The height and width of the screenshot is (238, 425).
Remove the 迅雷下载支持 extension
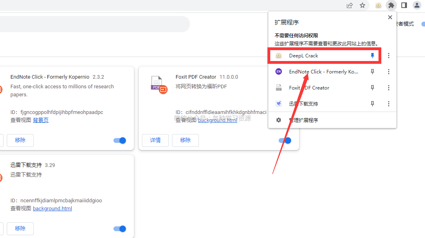point(20,228)
